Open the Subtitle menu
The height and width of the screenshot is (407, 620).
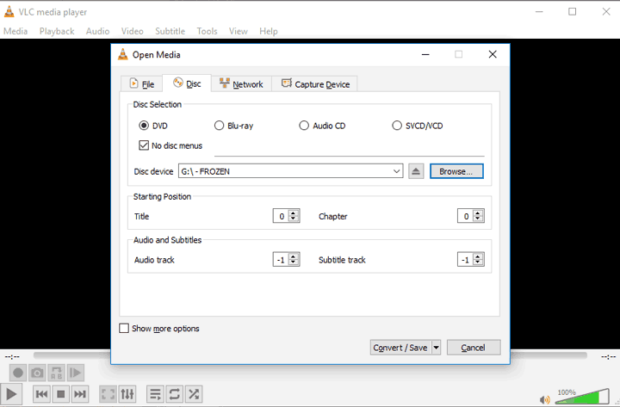(x=170, y=31)
